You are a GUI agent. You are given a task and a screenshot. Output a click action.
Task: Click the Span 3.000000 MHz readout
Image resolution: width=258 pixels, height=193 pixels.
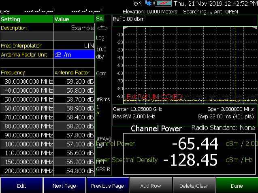click(230, 109)
